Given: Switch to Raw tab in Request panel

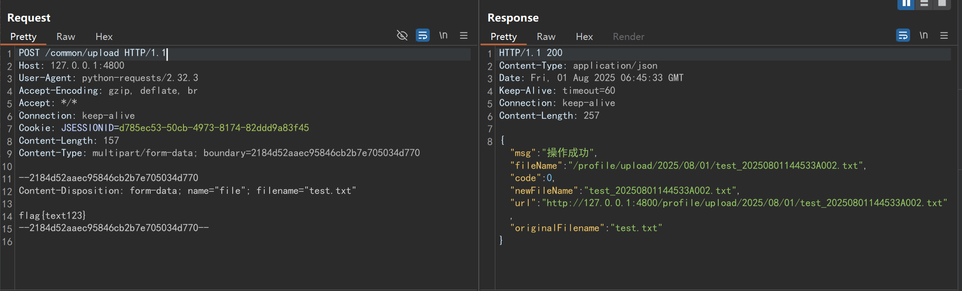Looking at the screenshot, I should click(66, 37).
